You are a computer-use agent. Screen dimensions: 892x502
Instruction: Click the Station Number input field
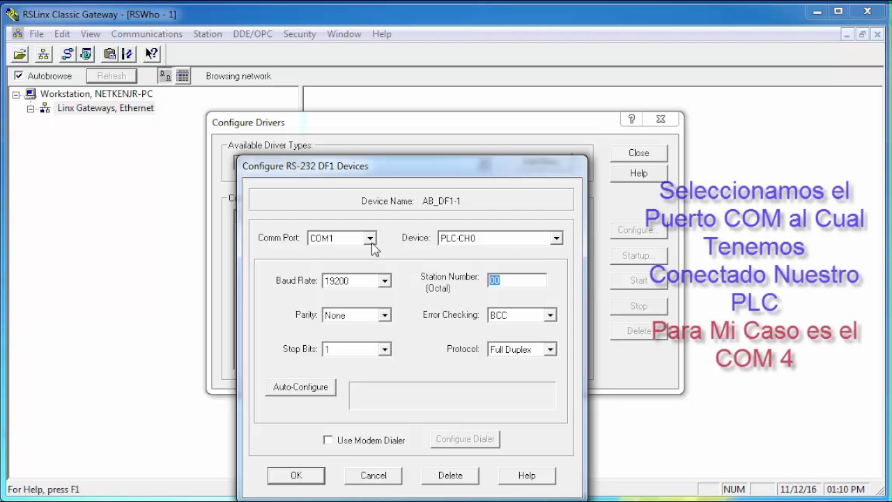point(516,280)
